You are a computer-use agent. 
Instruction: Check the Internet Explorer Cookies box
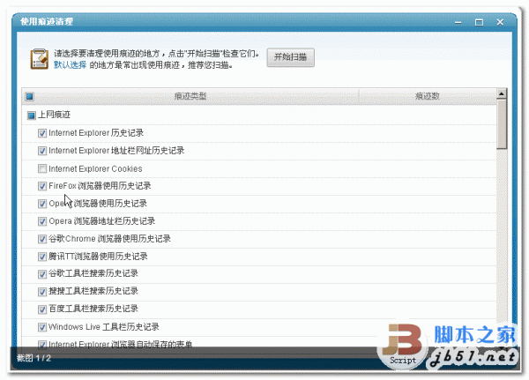coord(42,168)
